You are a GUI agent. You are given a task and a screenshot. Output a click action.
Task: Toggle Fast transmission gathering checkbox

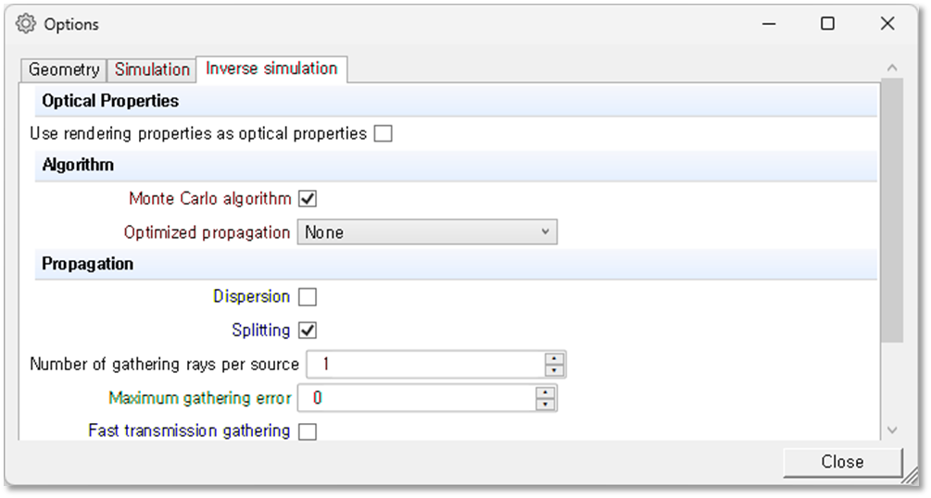[308, 431]
